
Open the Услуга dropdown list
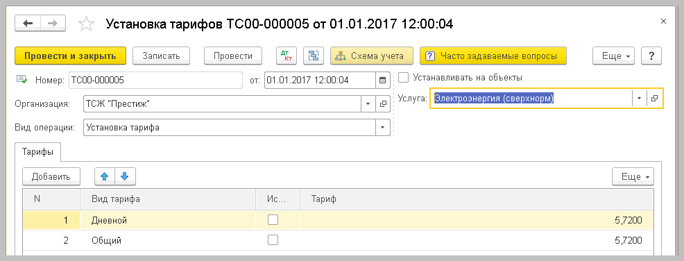coord(639,99)
